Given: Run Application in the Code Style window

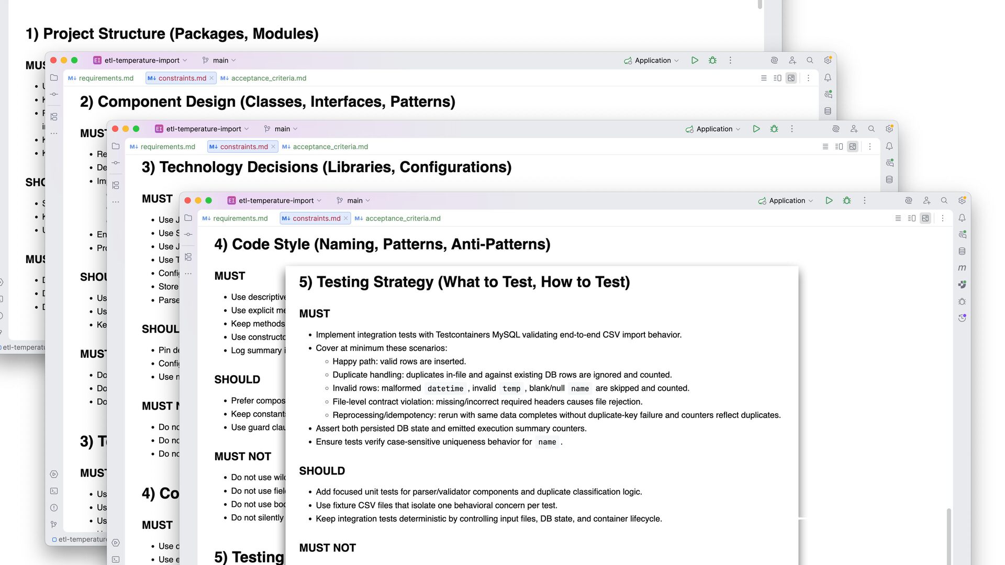Looking at the screenshot, I should click(x=829, y=200).
